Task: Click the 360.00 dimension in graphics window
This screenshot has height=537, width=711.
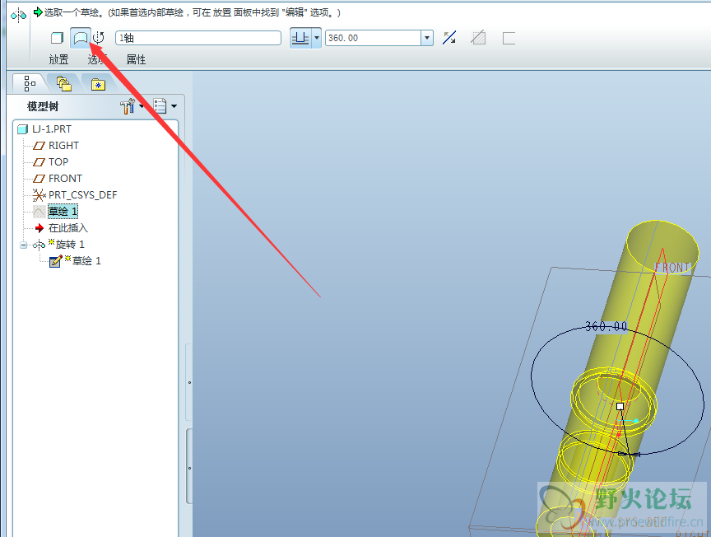Action: (x=606, y=326)
